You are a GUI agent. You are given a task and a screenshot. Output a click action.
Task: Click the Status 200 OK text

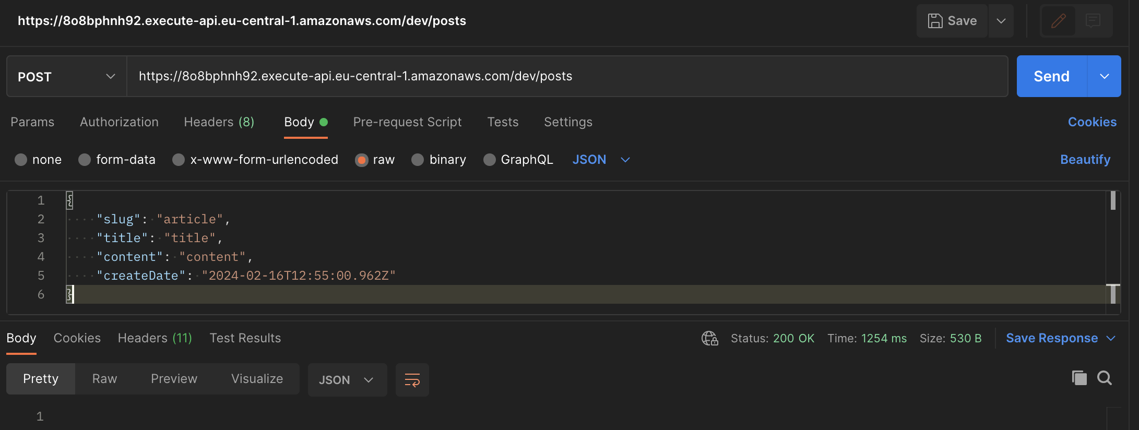tap(773, 339)
